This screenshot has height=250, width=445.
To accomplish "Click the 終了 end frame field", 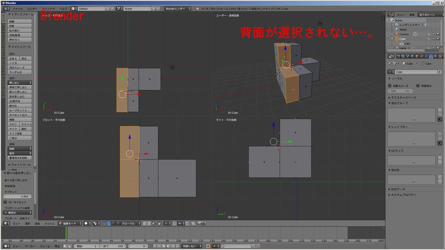I will coord(114,246).
